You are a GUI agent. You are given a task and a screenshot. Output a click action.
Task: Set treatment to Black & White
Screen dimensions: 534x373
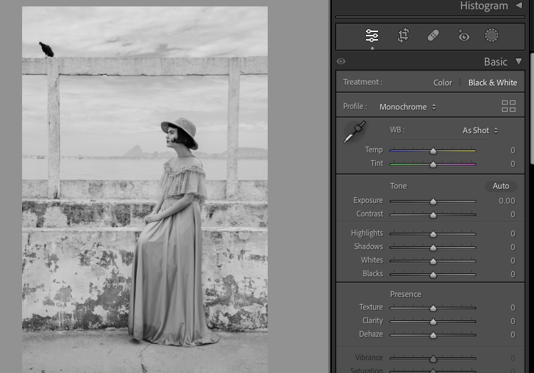click(x=493, y=83)
